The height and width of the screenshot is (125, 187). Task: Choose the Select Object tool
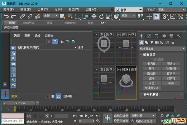[63, 16]
